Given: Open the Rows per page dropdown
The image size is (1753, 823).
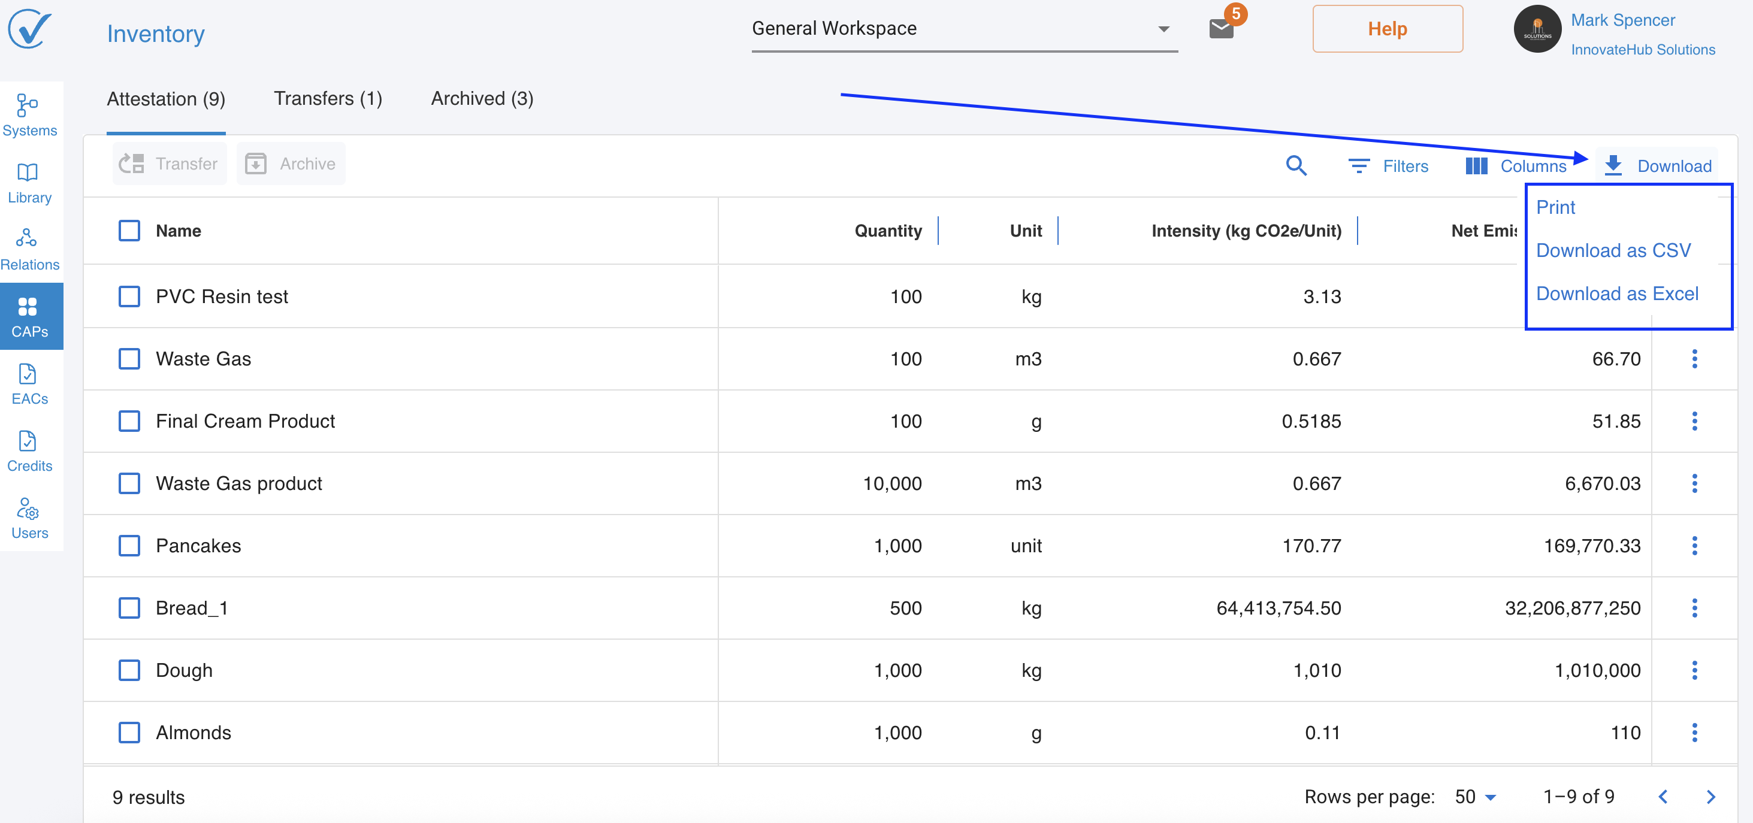Looking at the screenshot, I should (x=1474, y=797).
